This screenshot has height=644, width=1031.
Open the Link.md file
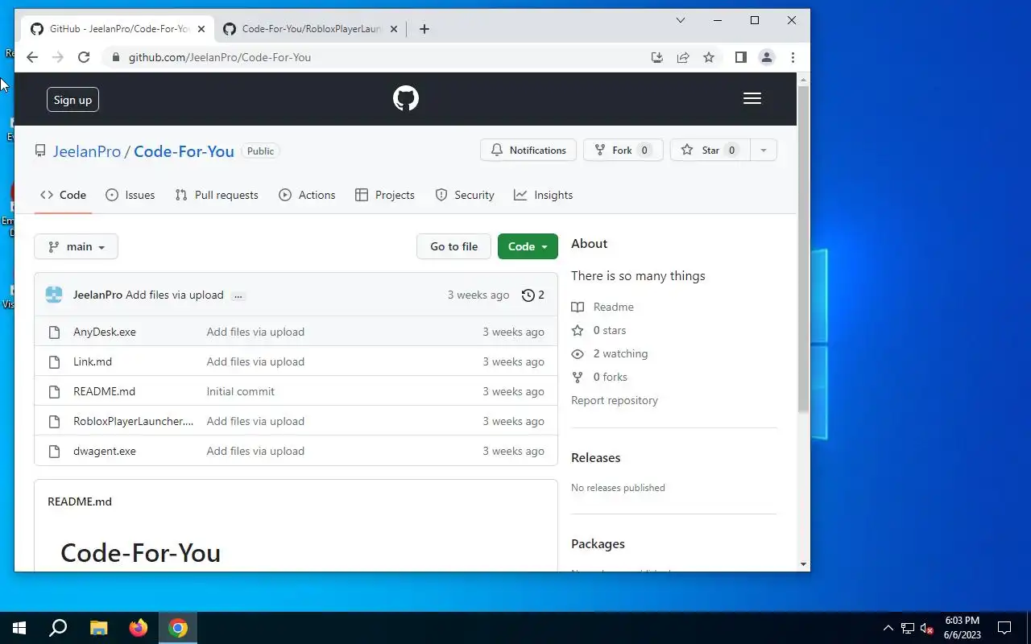[93, 361]
